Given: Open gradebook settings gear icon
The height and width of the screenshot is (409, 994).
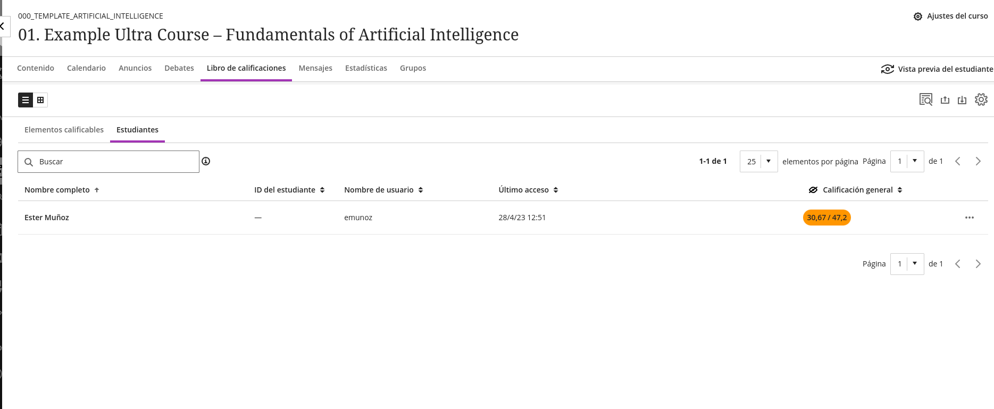Looking at the screenshot, I should click(981, 99).
